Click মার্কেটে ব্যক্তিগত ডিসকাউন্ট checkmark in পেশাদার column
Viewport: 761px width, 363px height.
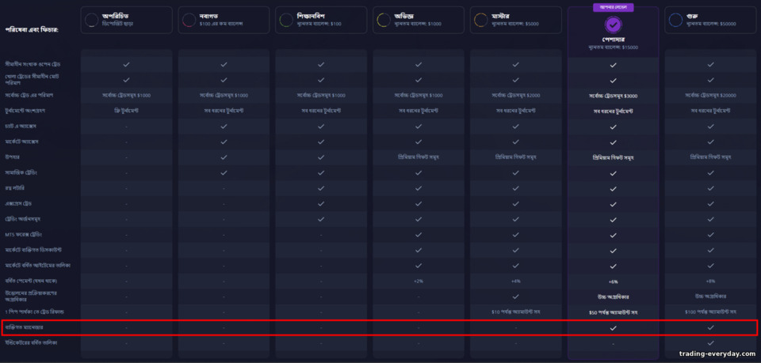[613, 250]
